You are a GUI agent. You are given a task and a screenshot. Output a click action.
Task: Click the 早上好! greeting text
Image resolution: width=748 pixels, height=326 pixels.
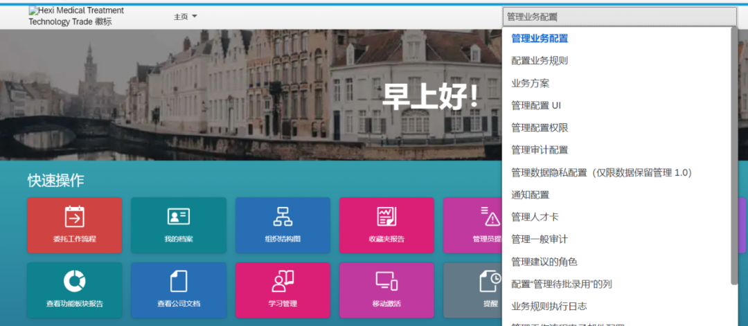click(431, 97)
